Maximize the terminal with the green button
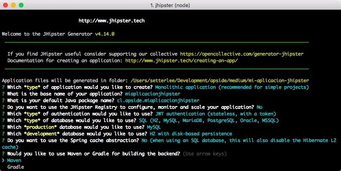Screen dimensions: 341x171 point(21,5)
